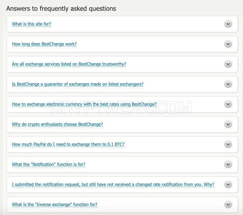
Task: Expand the "What is this site for?" chevron
Action: point(228,24)
